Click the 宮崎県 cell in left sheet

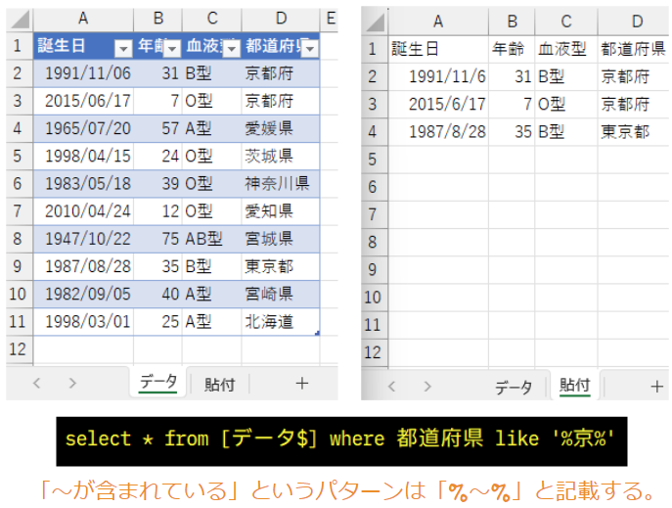tap(281, 294)
